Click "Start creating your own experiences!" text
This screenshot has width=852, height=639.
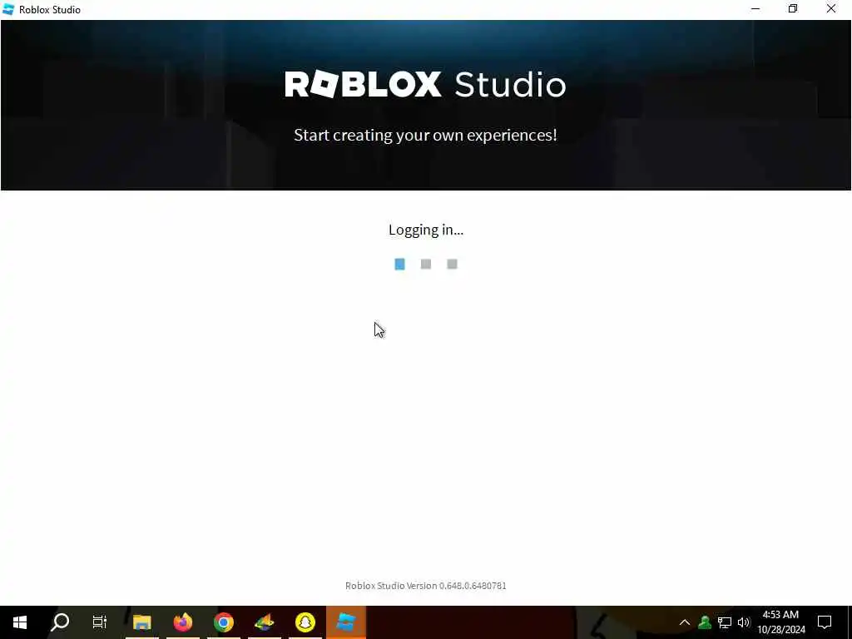pyautogui.click(x=425, y=135)
